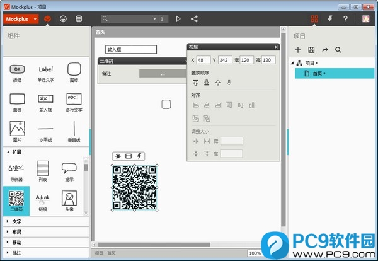Close the 布局 layout panel
The width and height of the screenshot is (378, 261).
(276, 47)
